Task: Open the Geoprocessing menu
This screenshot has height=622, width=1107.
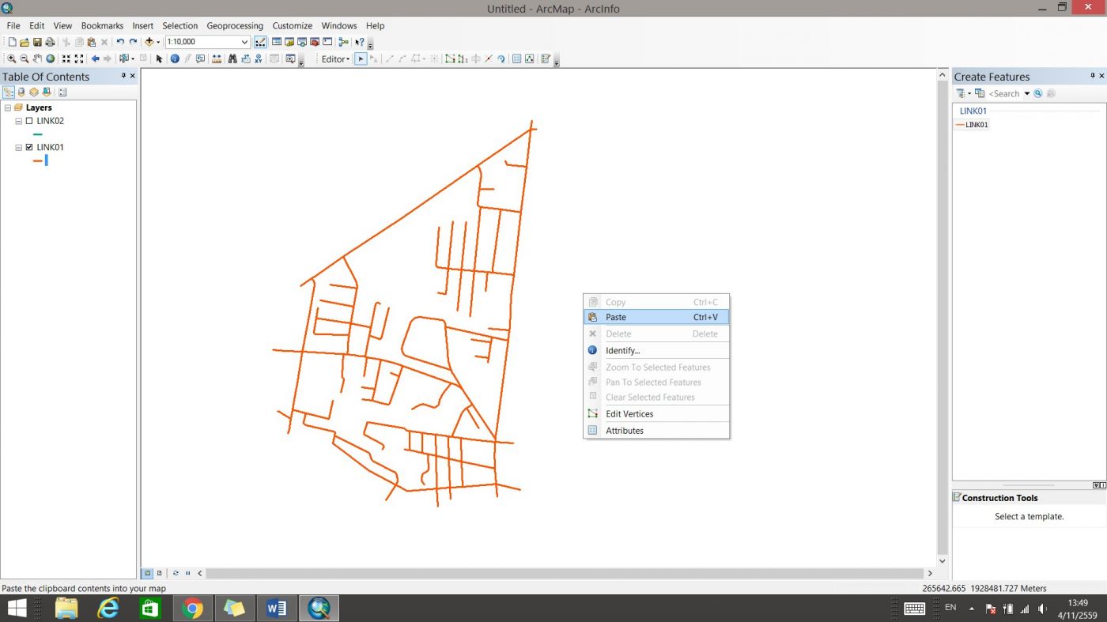Action: [x=234, y=26]
